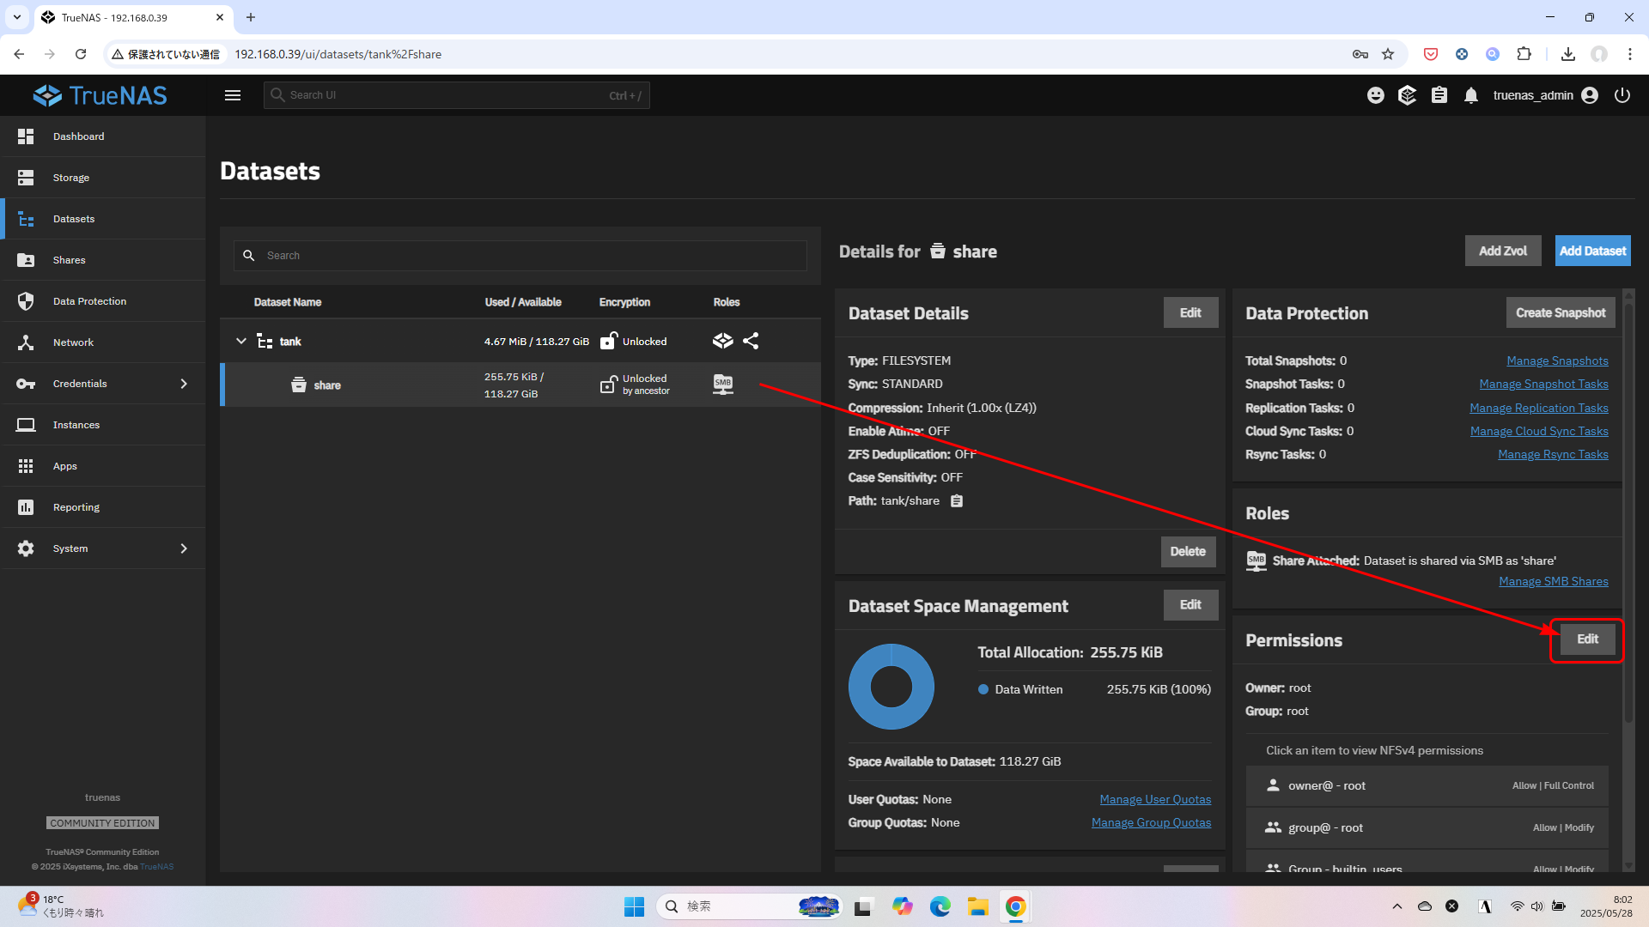Open Manage Rsync Tasks link
The height and width of the screenshot is (927, 1649).
pos(1553,454)
